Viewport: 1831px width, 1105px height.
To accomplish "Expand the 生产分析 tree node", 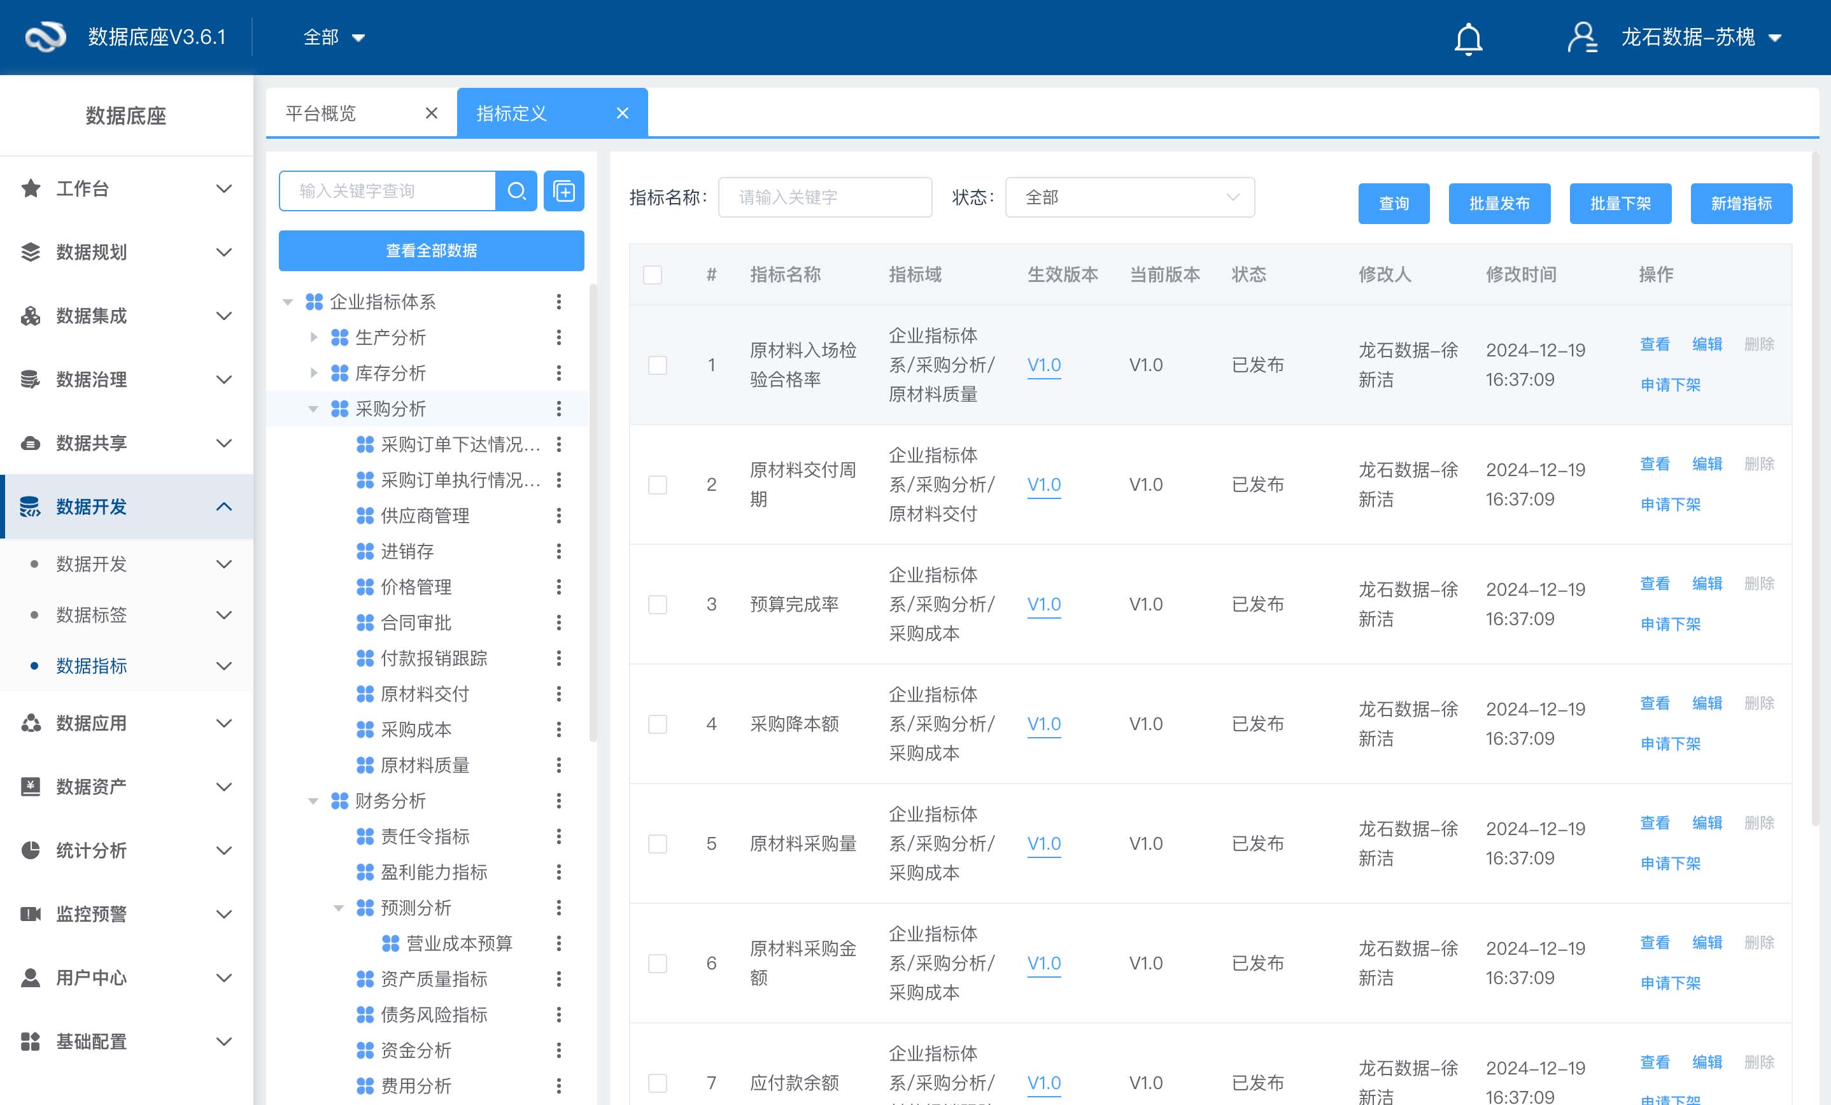I will point(314,337).
